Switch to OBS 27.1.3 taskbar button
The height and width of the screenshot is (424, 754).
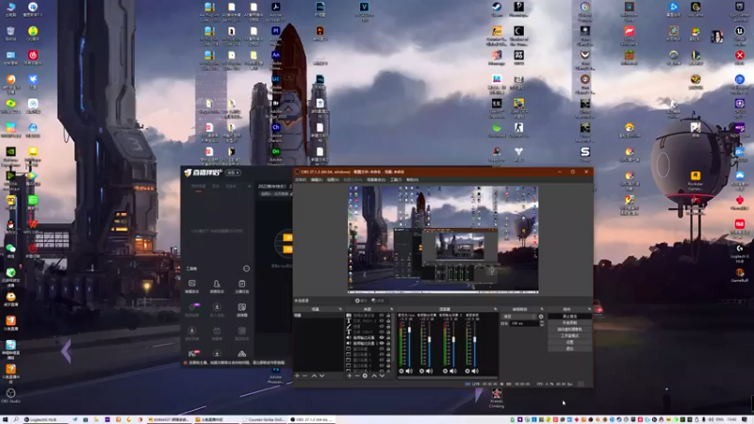tap(312, 419)
